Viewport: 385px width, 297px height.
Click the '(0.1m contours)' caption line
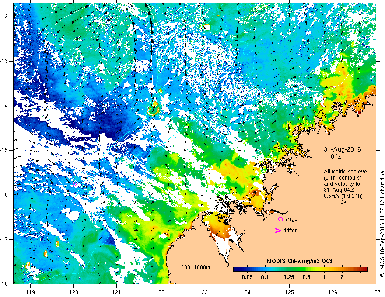click(343, 178)
